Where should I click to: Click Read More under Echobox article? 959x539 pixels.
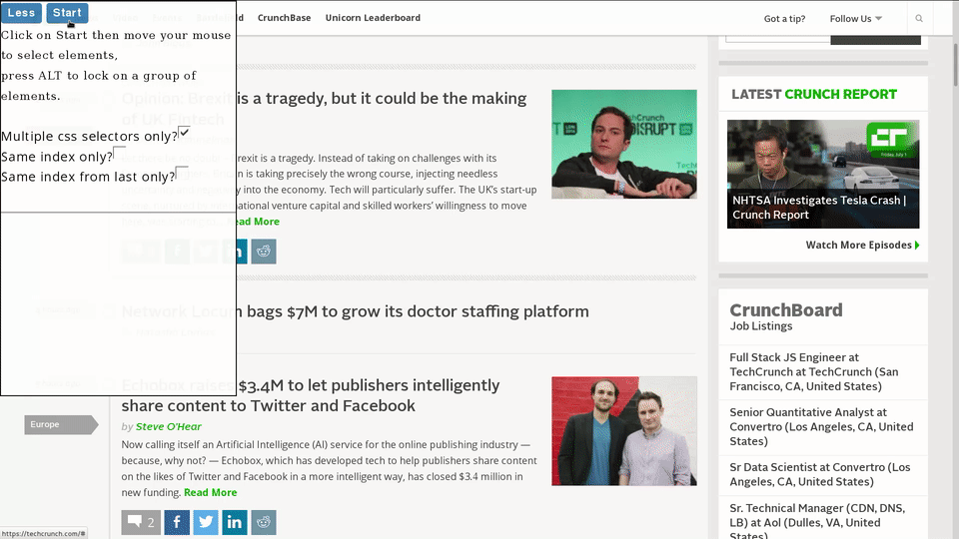tap(211, 492)
